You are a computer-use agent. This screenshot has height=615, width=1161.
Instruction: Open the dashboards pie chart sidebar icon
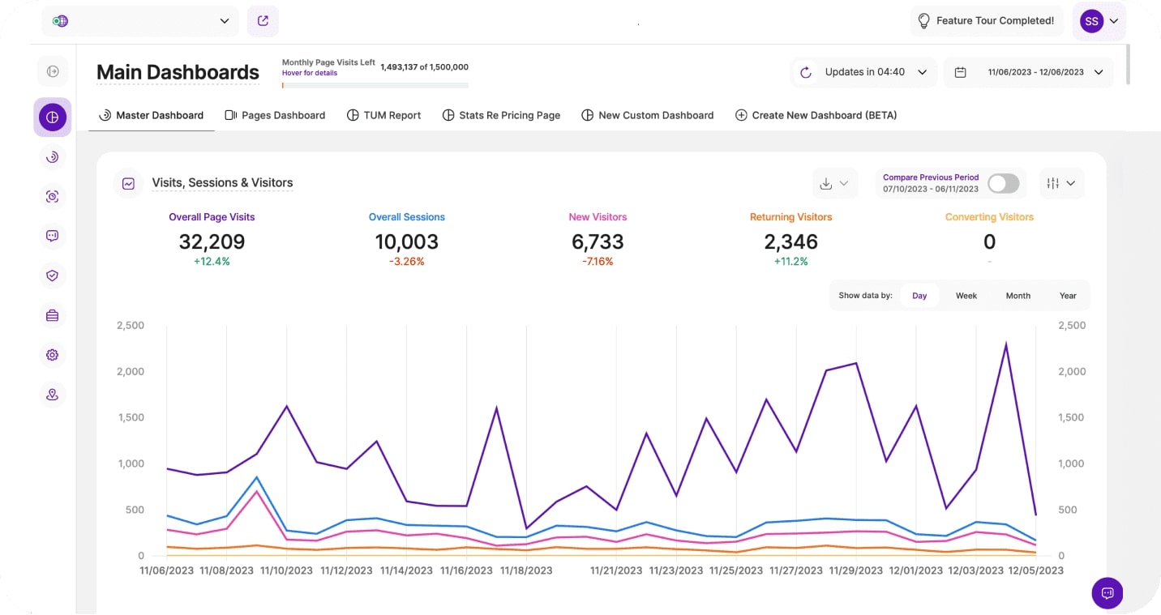[53, 117]
